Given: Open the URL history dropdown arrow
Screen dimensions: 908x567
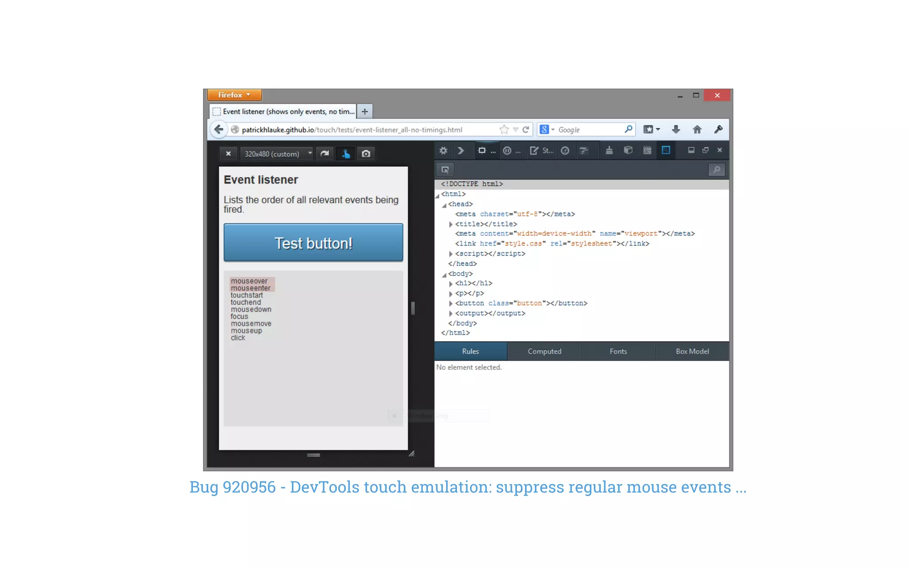Looking at the screenshot, I should pos(516,129).
